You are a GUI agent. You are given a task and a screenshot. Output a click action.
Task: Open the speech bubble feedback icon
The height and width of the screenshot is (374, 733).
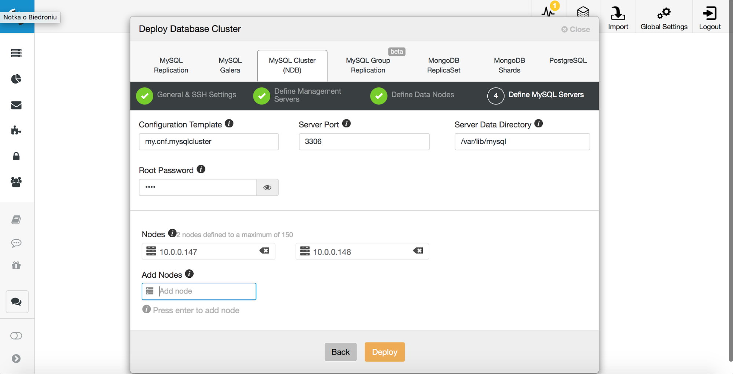coord(16,243)
